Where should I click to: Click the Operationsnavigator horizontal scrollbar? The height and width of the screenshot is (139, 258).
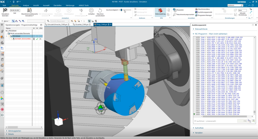click(13, 127)
